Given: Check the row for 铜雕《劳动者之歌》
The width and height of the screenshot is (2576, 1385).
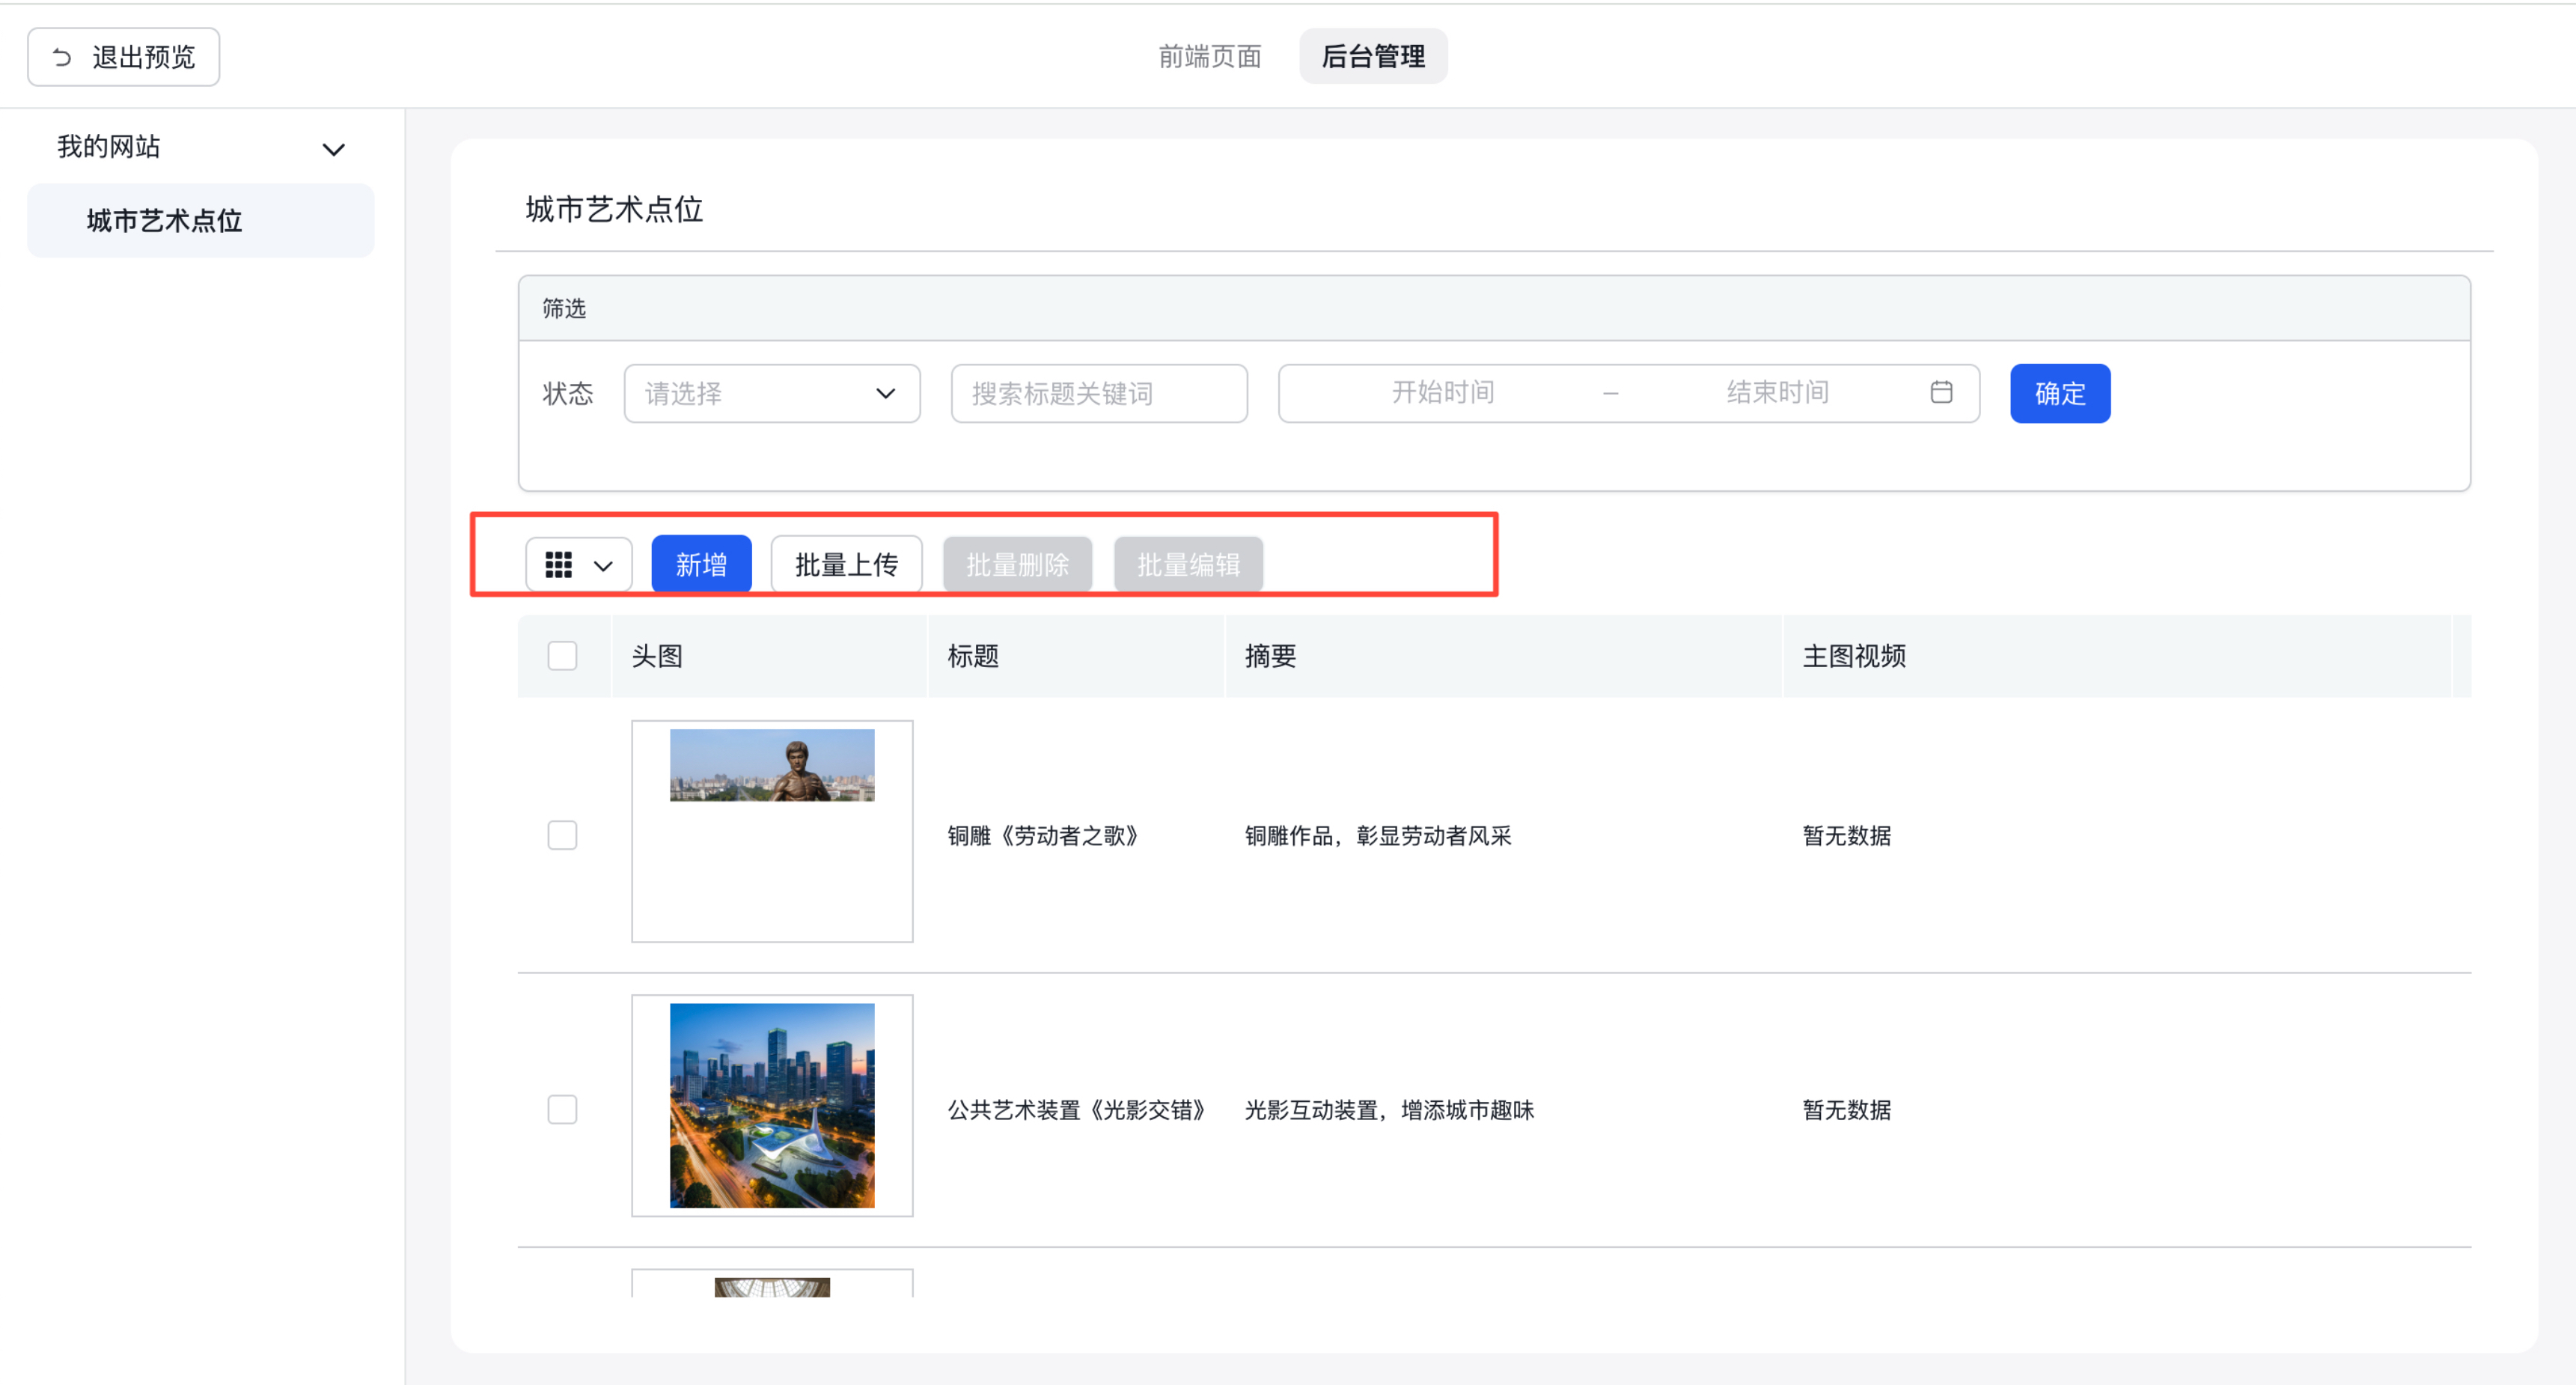Looking at the screenshot, I should [x=562, y=835].
